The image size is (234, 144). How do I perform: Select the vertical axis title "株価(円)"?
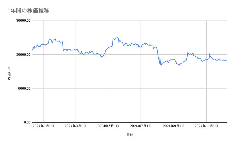tap(9, 73)
